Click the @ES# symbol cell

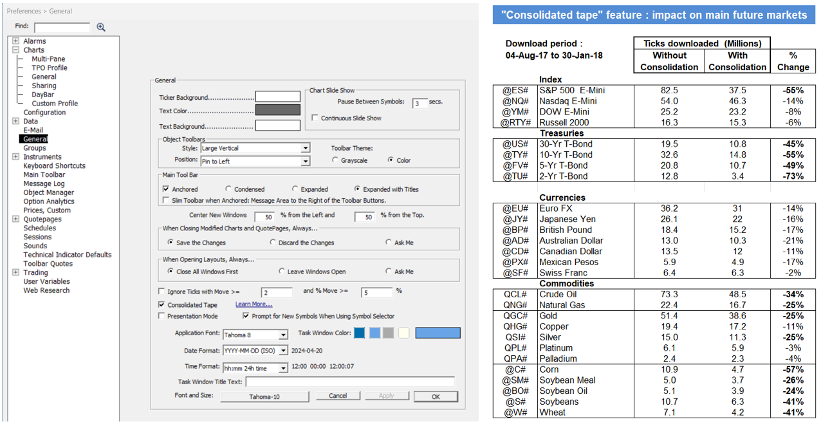point(515,90)
